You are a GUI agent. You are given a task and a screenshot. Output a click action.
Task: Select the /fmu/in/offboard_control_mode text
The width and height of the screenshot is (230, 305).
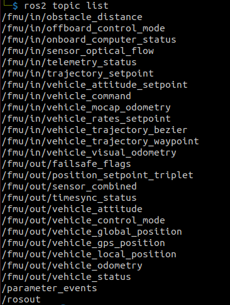pos(84,28)
